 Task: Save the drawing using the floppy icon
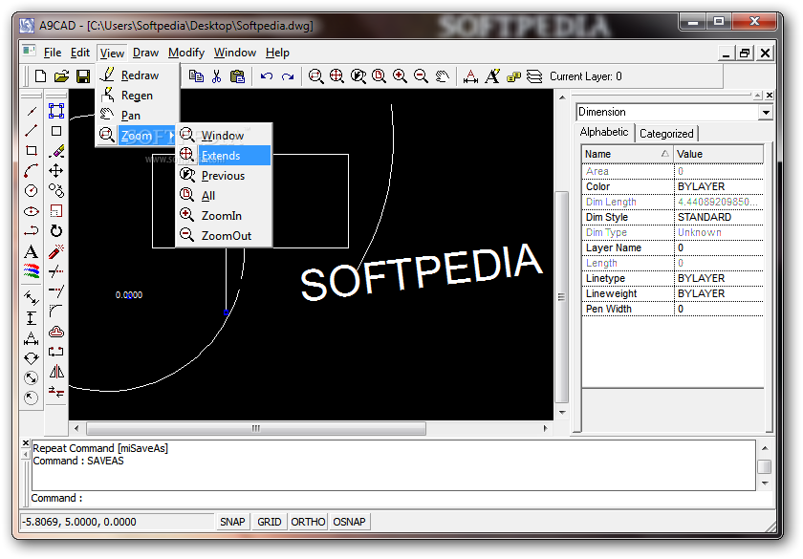point(83,76)
